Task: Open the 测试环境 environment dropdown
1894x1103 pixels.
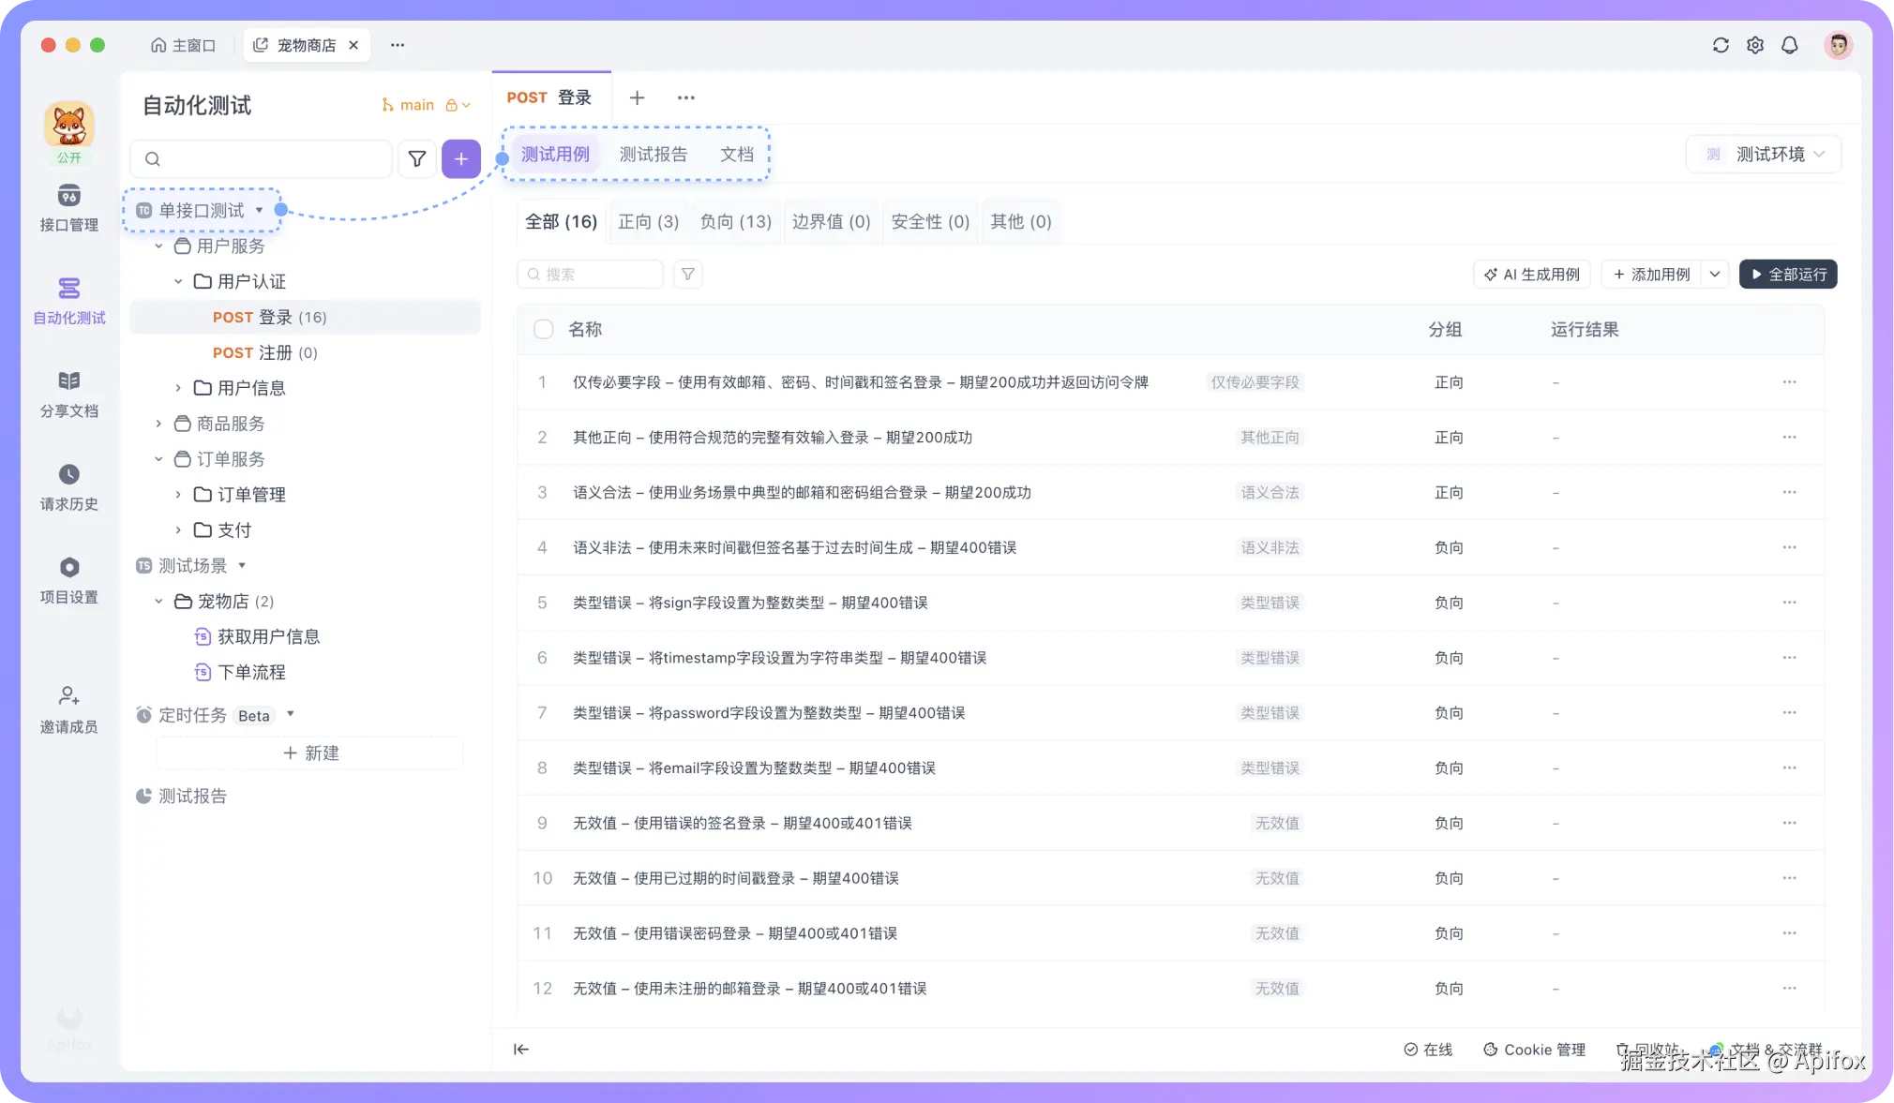Action: tap(1764, 155)
